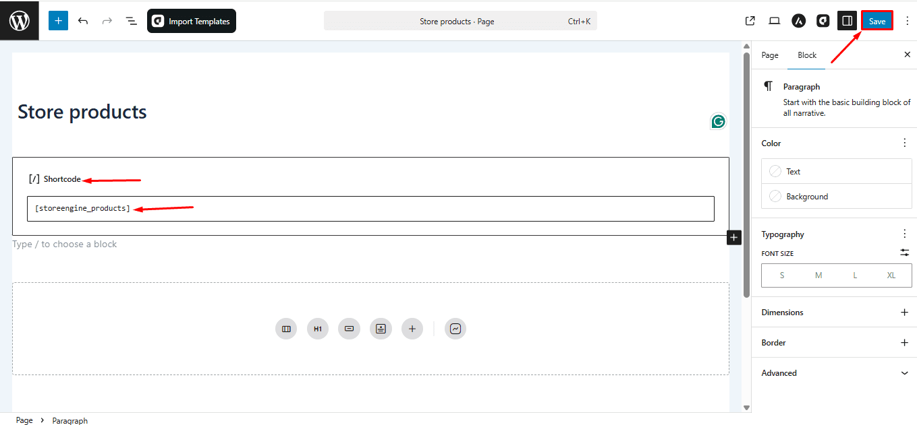This screenshot has width=917, height=425.
Task: Toggle the Settings sidebar panel icon
Action: pos(847,20)
